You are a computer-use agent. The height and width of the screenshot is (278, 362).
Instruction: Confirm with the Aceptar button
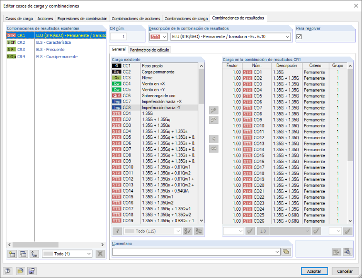(314, 271)
